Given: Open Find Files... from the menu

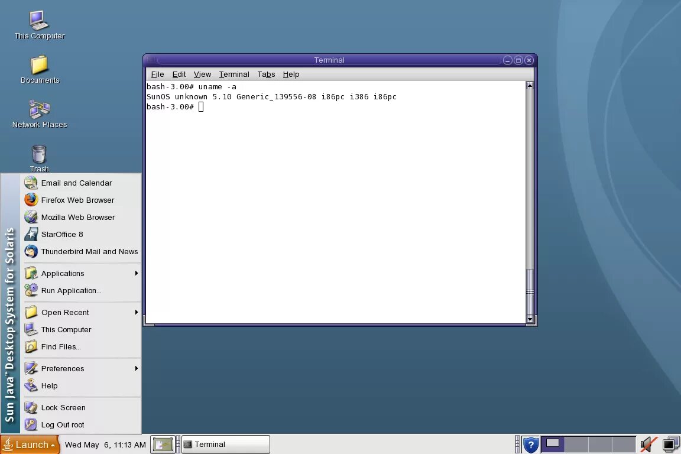Looking at the screenshot, I should click(81, 346).
